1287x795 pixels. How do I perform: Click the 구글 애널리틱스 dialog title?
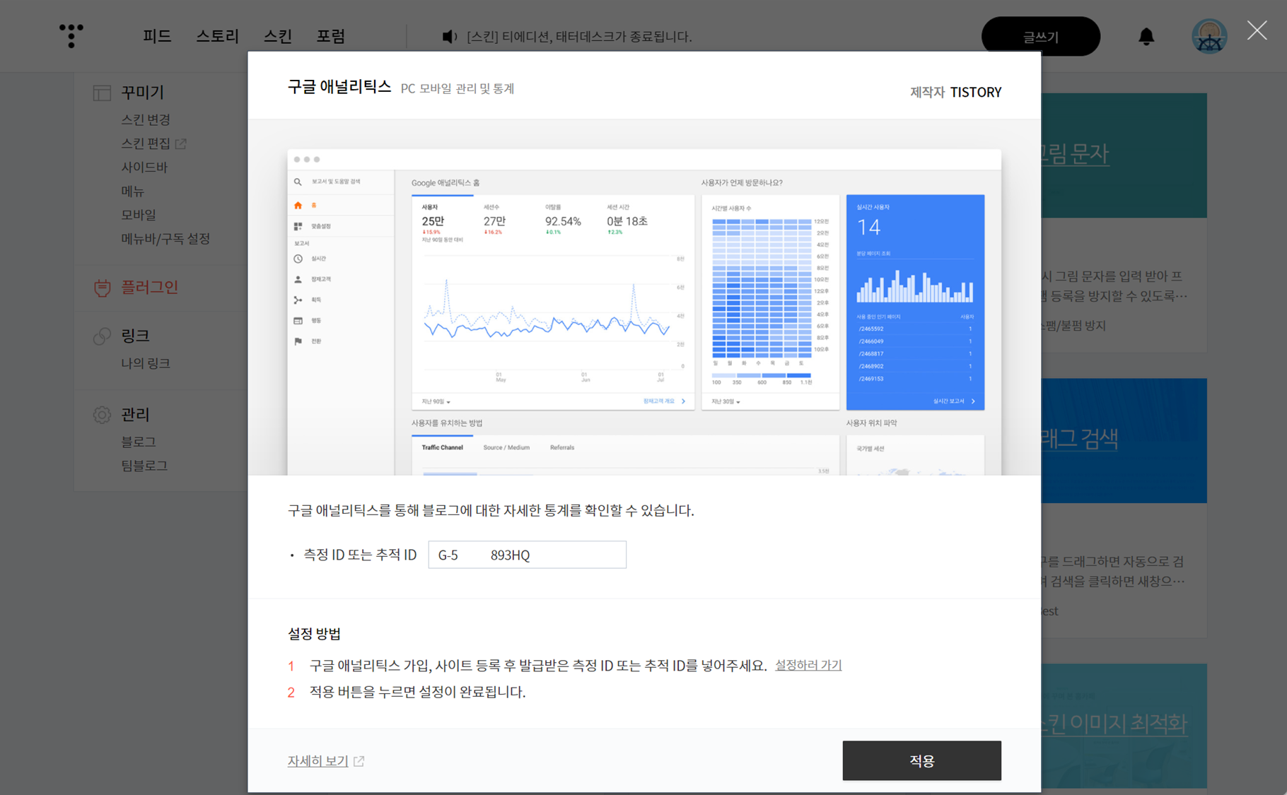click(x=339, y=87)
